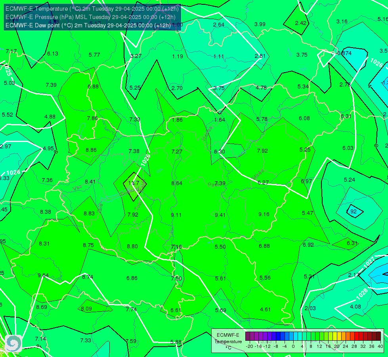Click the 6.08 dew point value
The width and height of the screenshot is (388, 357).
(304, 119)
